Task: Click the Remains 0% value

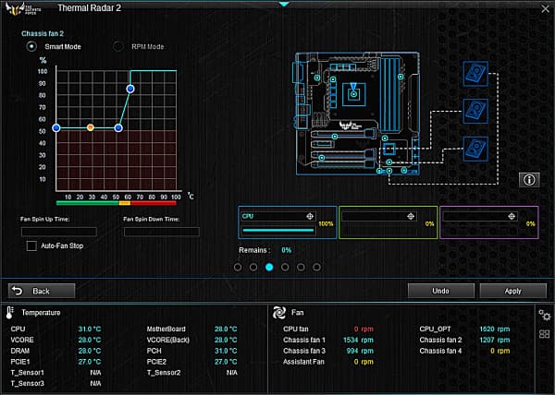Action: (287, 250)
